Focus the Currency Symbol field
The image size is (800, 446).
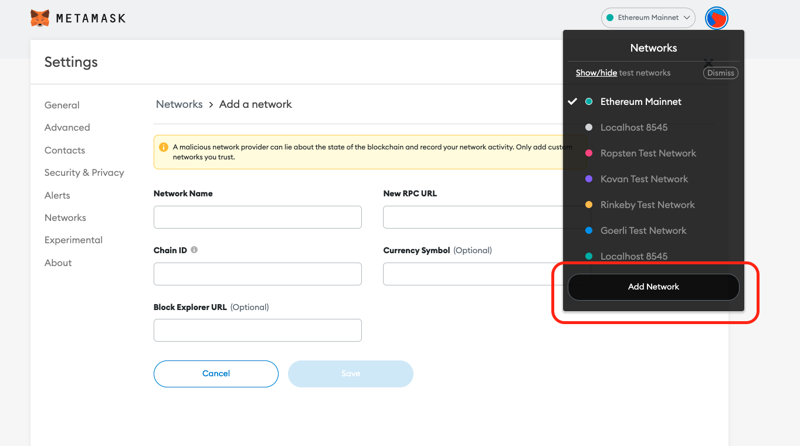pyautogui.click(x=487, y=274)
